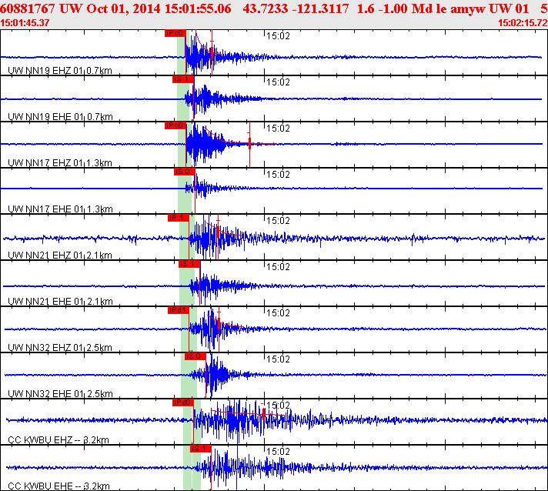
Task: Click the iPd1 pick flag on NN32 EHZ
Action: click(179, 310)
